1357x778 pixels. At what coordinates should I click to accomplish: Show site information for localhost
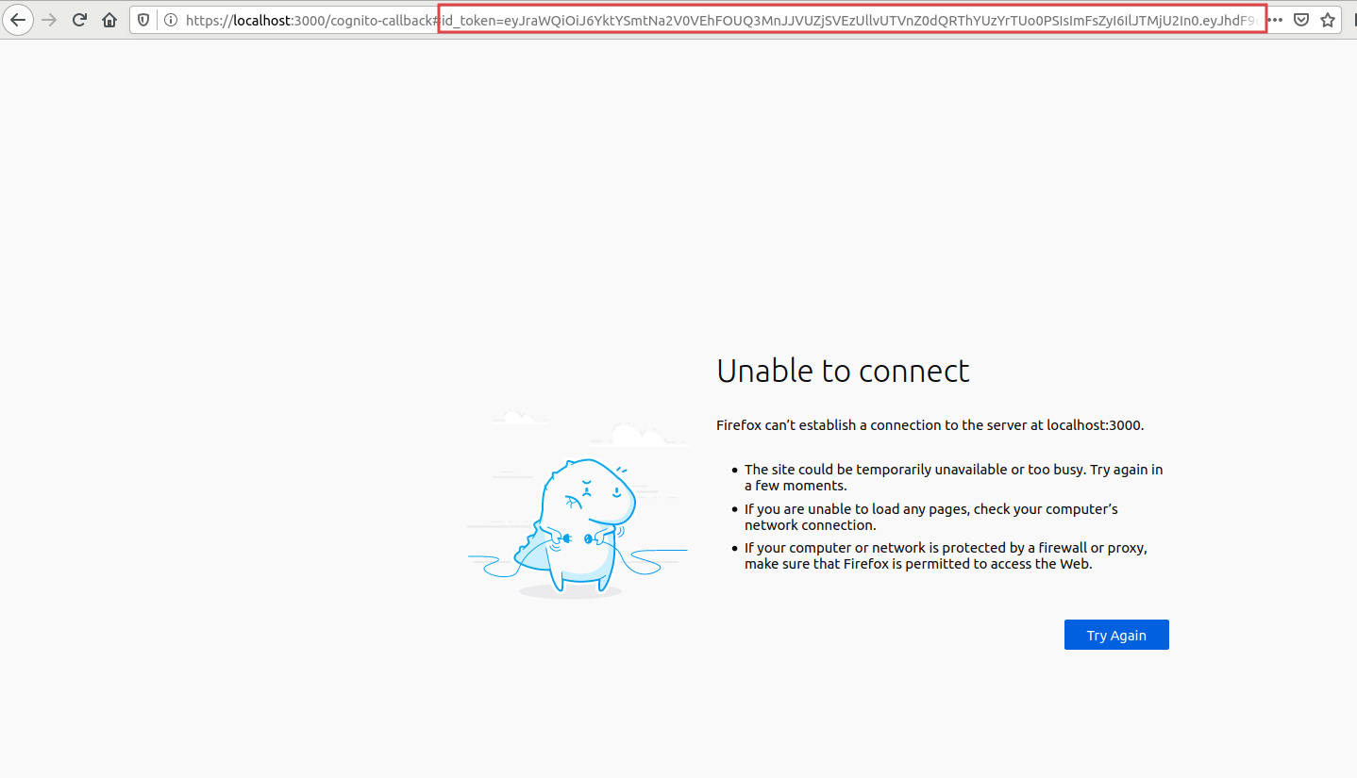[x=170, y=20]
